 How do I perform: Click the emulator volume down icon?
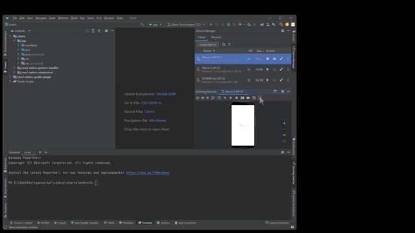[x=207, y=98]
